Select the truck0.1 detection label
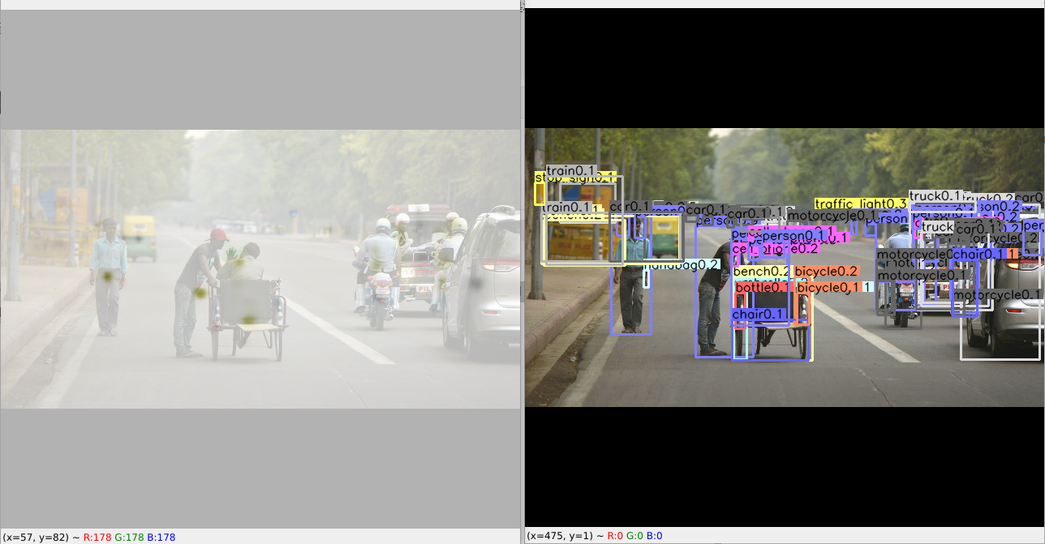This screenshot has height=544, width=1045. (x=933, y=195)
